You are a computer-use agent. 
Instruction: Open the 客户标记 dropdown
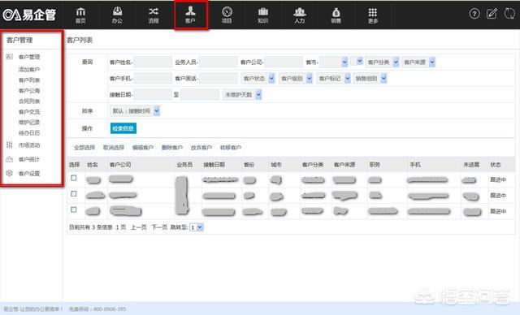[x=334, y=79]
